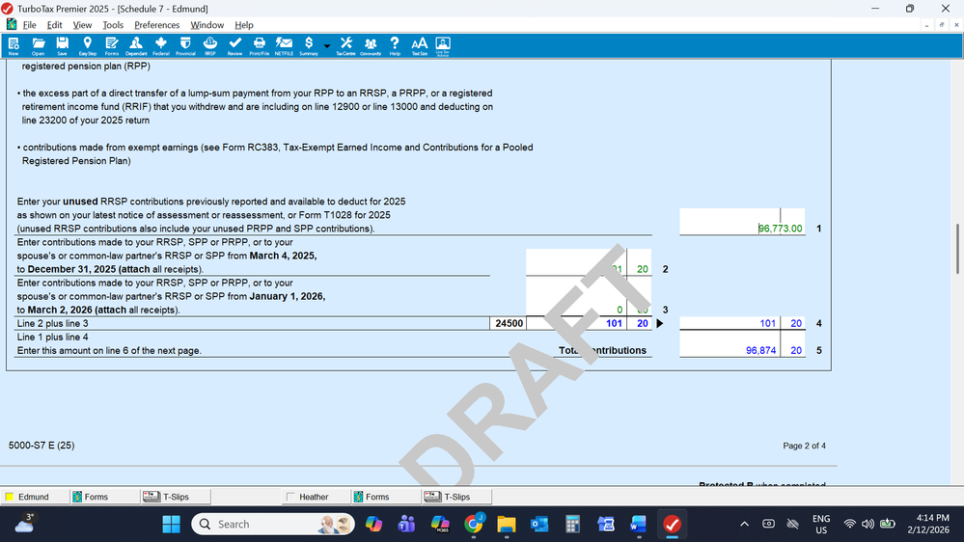The width and height of the screenshot is (964, 542).
Task: Click the line 1 unused RRSP amount field
Action: click(742, 222)
